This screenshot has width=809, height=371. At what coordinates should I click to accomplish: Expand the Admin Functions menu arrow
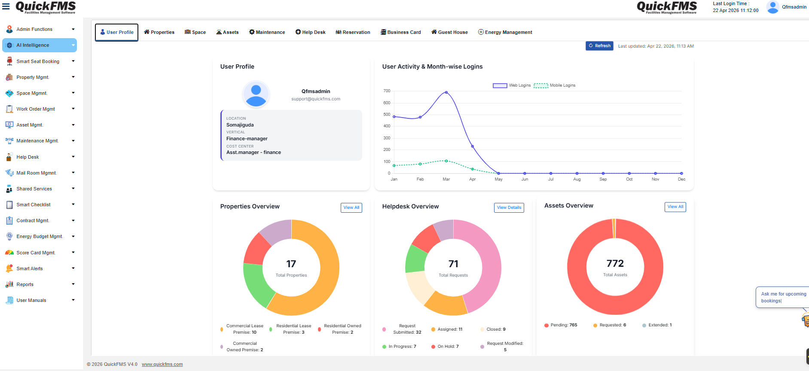pyautogui.click(x=73, y=29)
